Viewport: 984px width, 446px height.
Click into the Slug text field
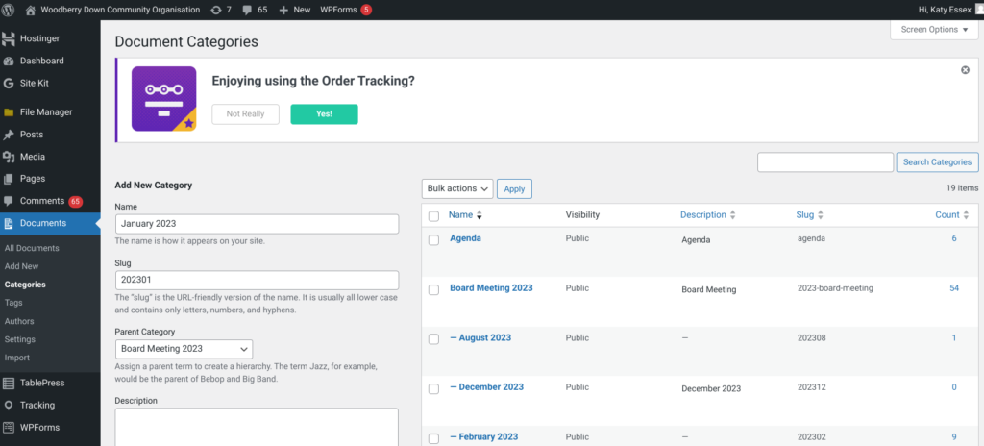[256, 280]
